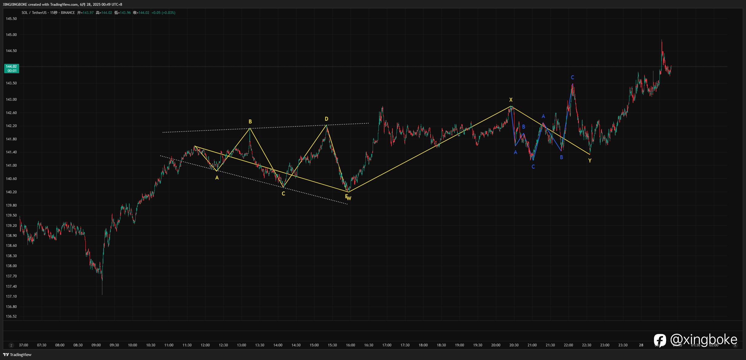Click the 138.00 price axis label

pyautogui.click(x=12, y=266)
